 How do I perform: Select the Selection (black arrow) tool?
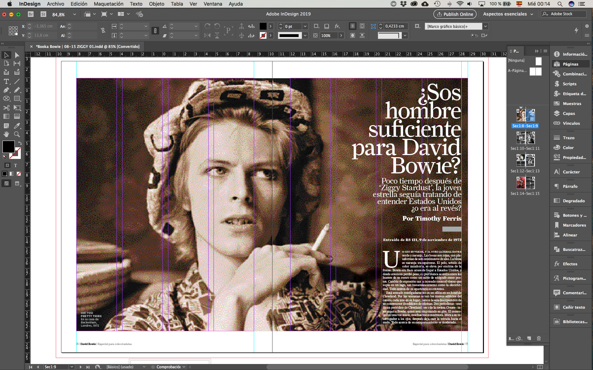pyautogui.click(x=6, y=55)
